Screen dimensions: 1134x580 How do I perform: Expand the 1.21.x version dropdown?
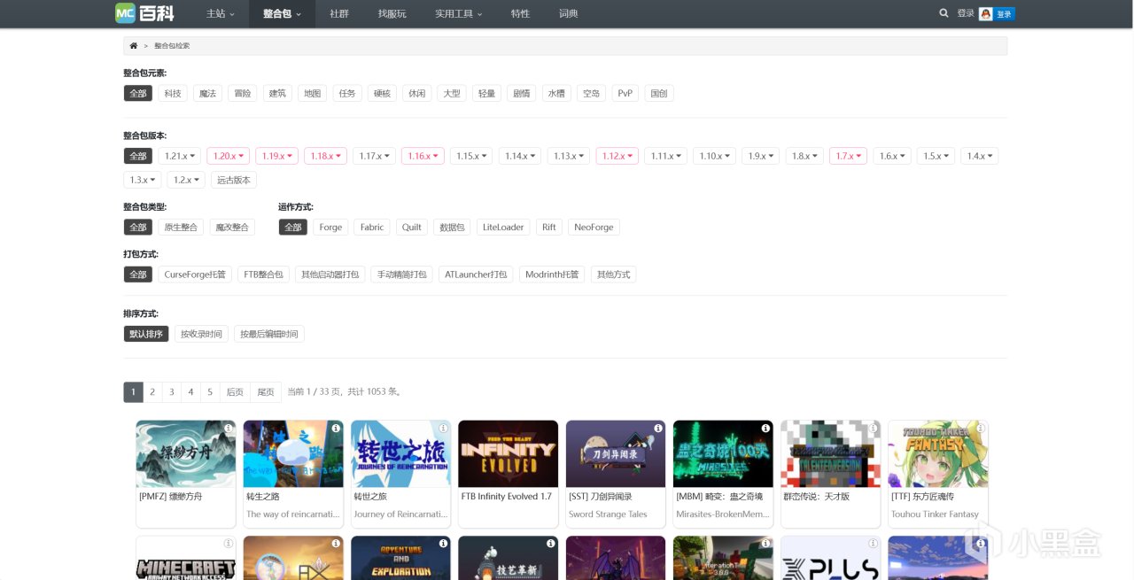(180, 156)
